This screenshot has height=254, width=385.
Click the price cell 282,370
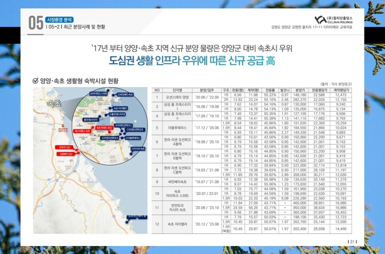(x=300, y=100)
